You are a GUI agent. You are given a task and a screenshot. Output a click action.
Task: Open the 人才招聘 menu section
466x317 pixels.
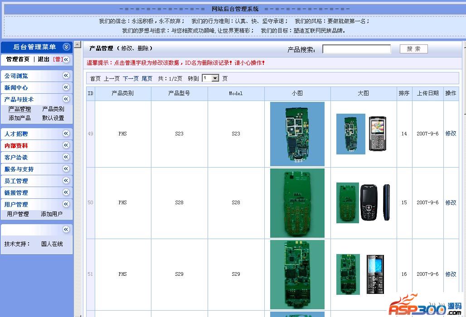[x=16, y=134]
